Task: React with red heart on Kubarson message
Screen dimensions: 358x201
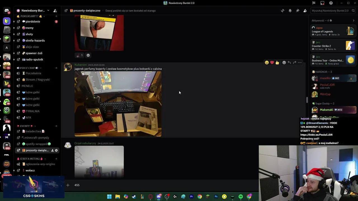Action: coord(272,63)
